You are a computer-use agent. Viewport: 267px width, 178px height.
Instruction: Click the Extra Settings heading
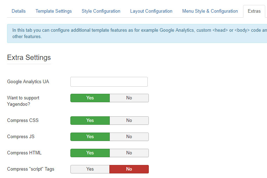[29, 57]
